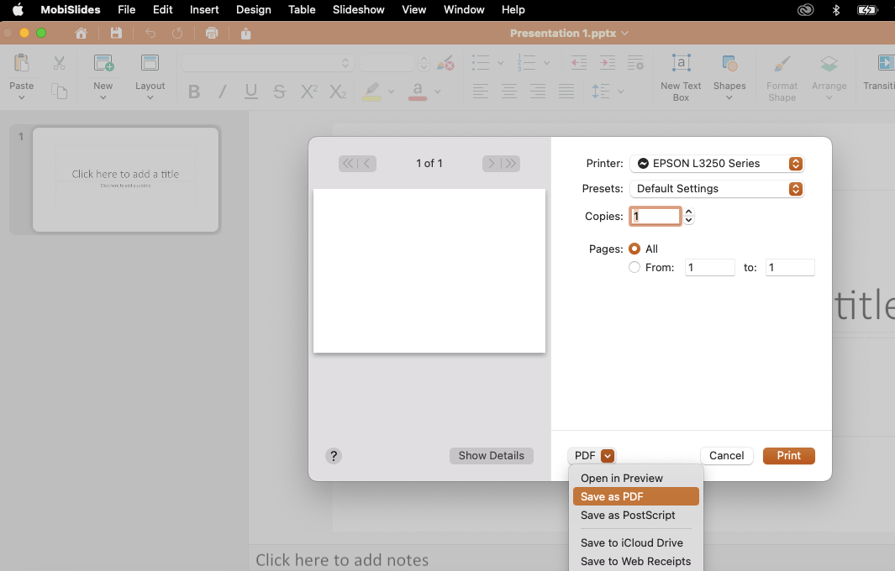Click the Print icon in title bar
895x571 pixels.
point(212,33)
